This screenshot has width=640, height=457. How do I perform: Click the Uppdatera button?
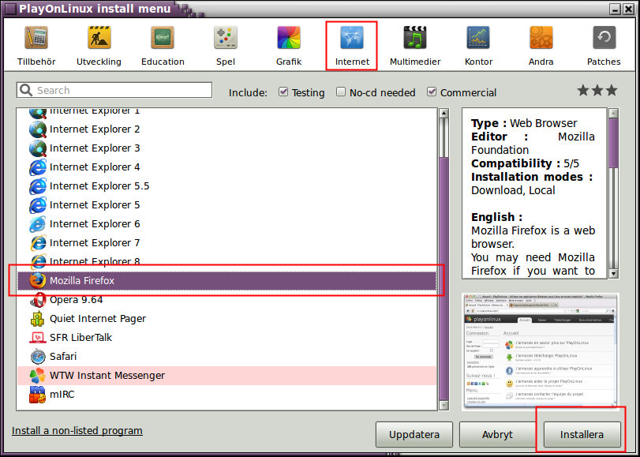414,435
